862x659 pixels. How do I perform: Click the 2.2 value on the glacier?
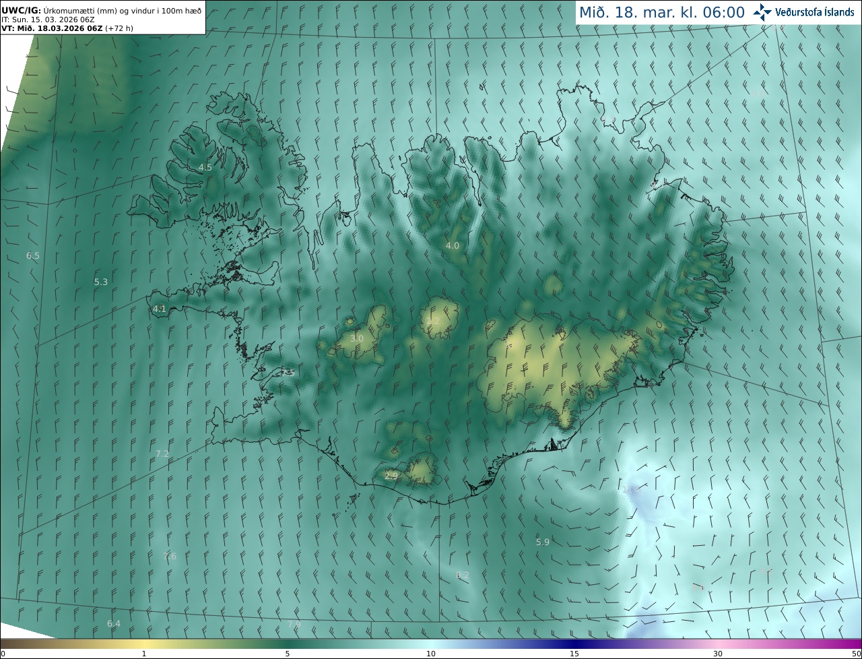pyautogui.click(x=432, y=321)
